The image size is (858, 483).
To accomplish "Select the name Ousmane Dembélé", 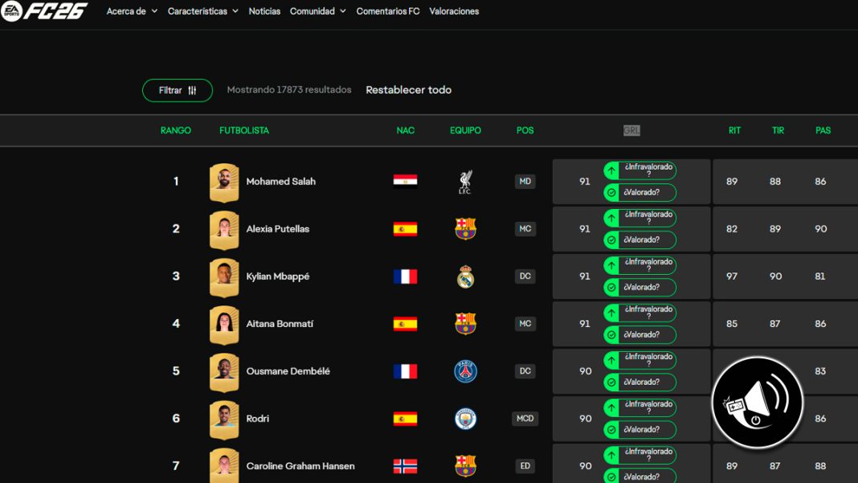I will click(288, 371).
